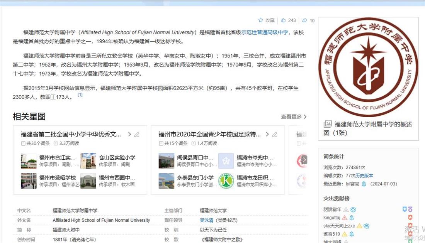Open the 吴泳清 link in 现任领导 row

[x=207, y=220]
